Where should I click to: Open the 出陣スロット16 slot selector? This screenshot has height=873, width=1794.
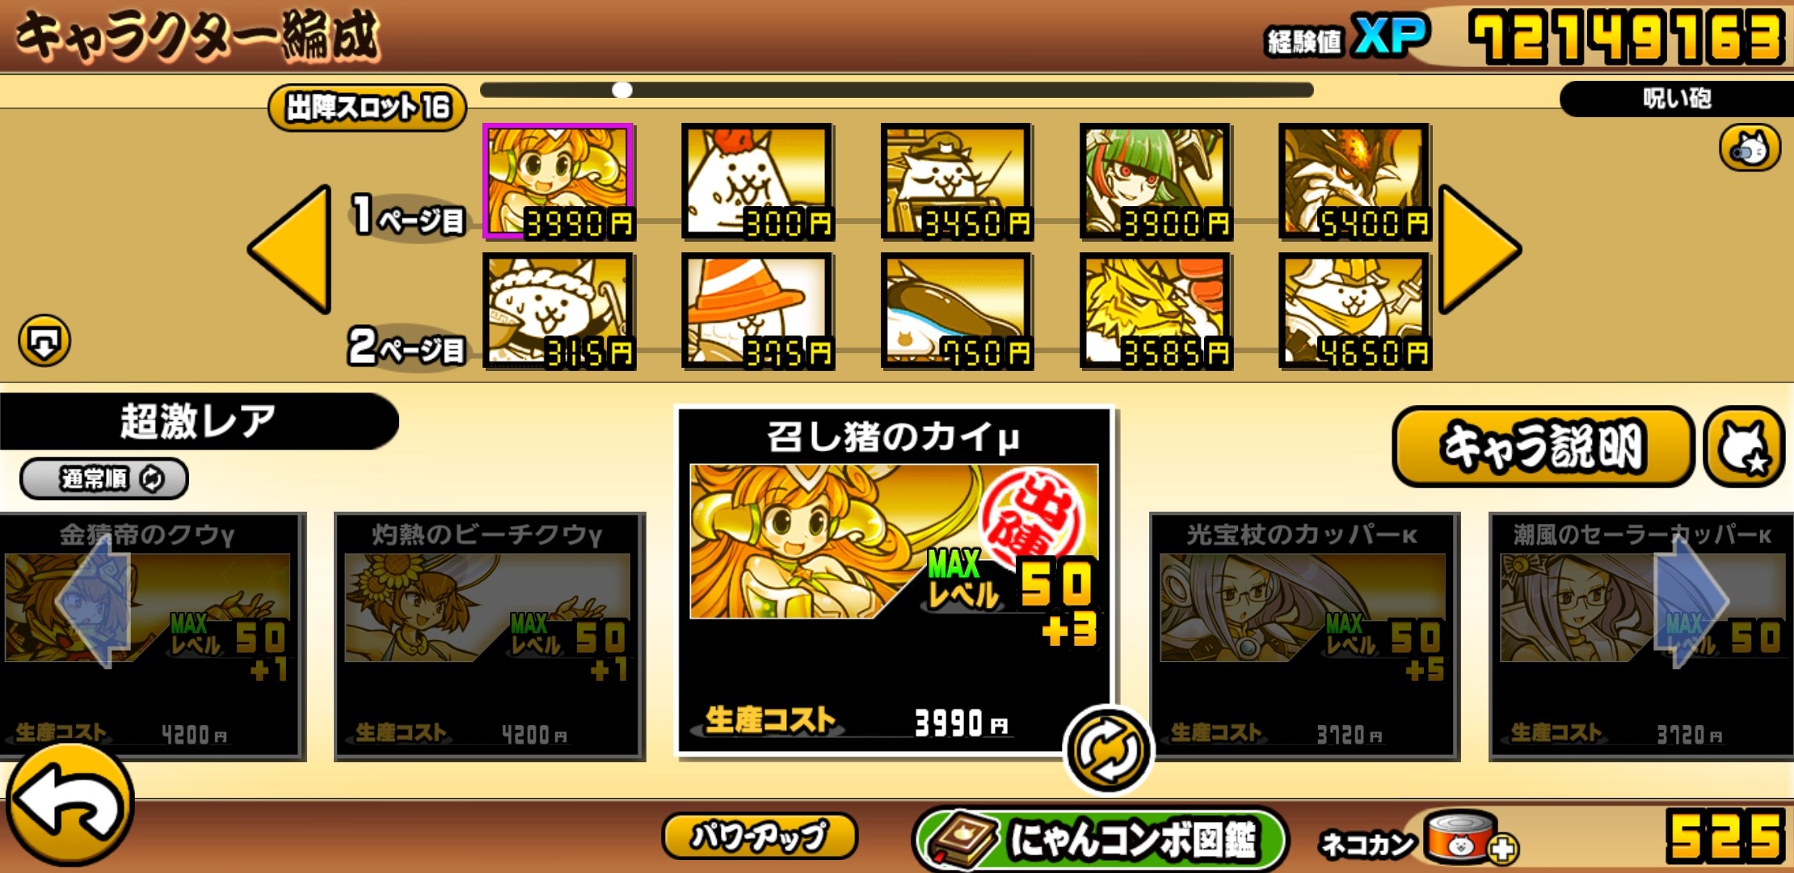tap(368, 108)
